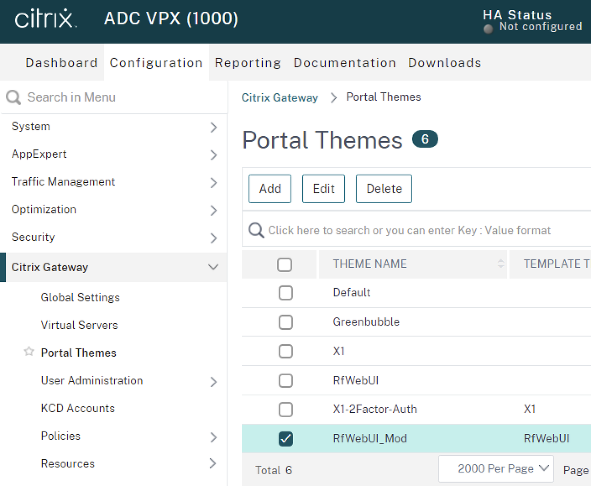The image size is (591, 486).
Task: Open Virtual Servers in the sidebar
Action: (79, 325)
